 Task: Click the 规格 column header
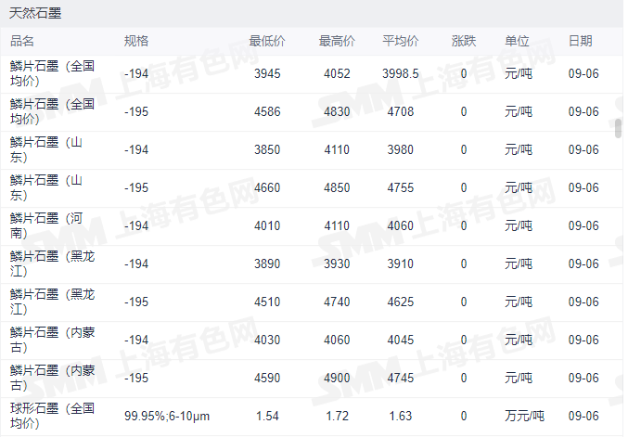pos(136,41)
